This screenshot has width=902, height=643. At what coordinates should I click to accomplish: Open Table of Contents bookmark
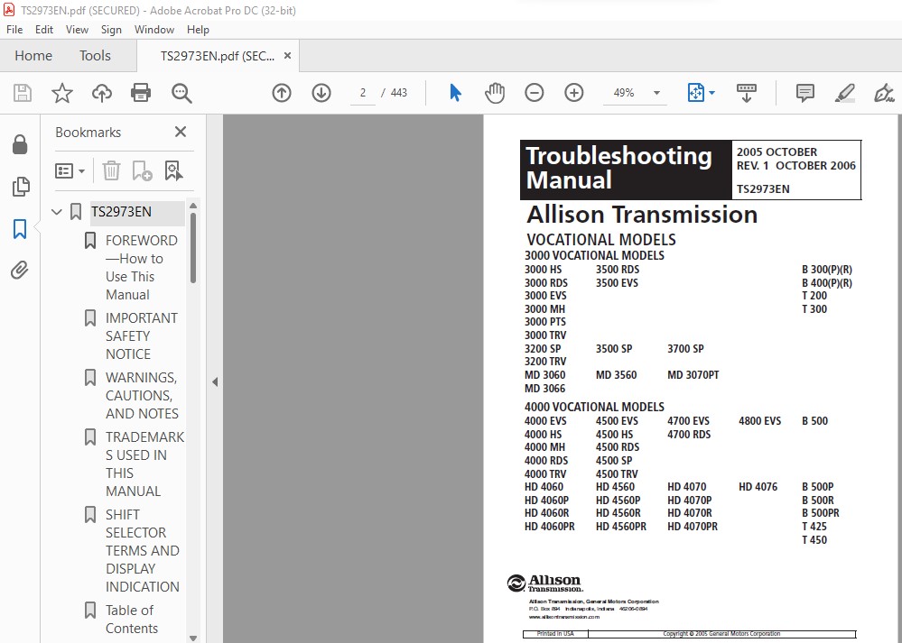coord(131,619)
